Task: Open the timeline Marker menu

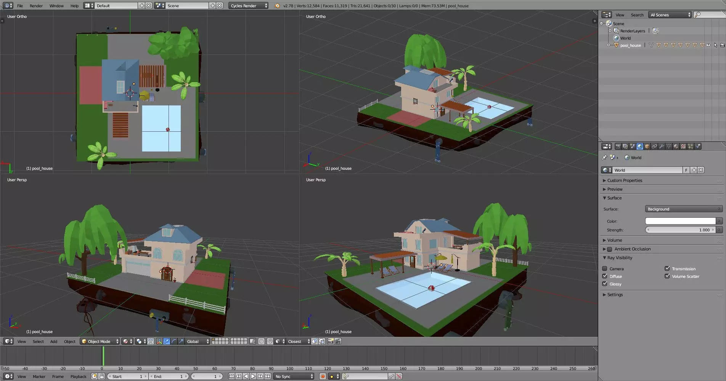Action: [39, 376]
